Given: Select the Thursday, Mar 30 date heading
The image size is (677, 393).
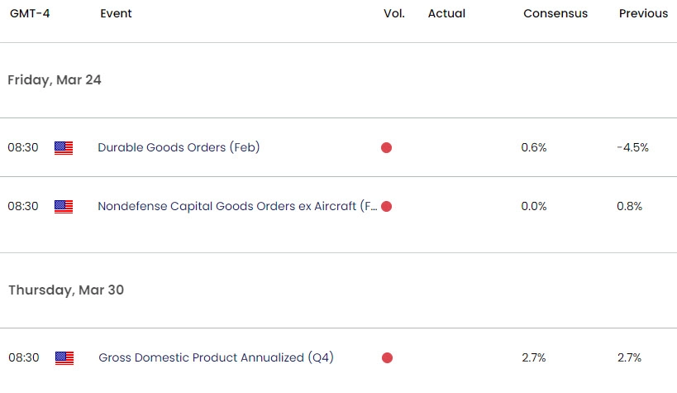Looking at the screenshot, I should (x=66, y=290).
